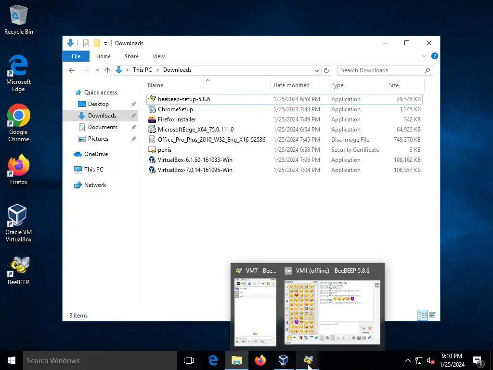Open Oracle VM VirtualBox desktop shortcut
Screen dimensions: 493x370
tap(18, 223)
